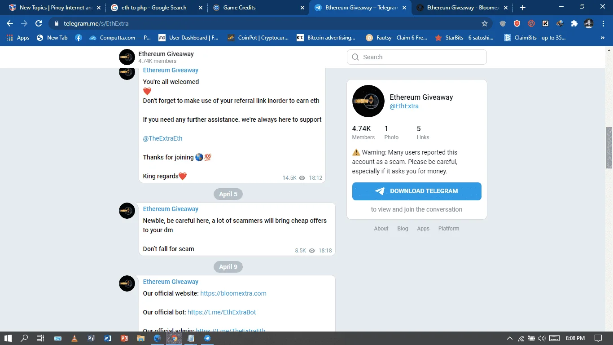This screenshot has height=345, width=613.
Task: Open the CoinPot Cryptocurrency bookmark
Action: point(258,38)
